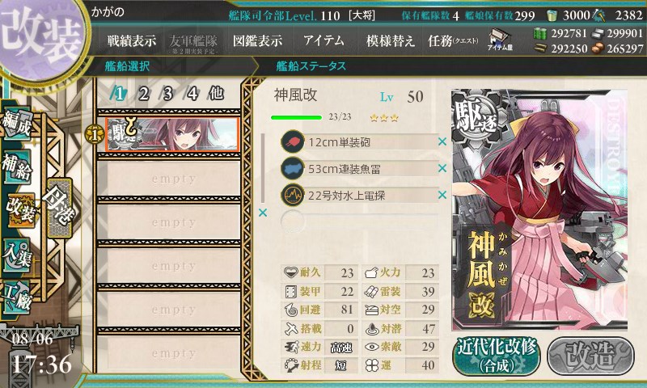Remove the 22号対水上電探 equipment
This screenshot has width=647, height=388.
[x=442, y=195]
